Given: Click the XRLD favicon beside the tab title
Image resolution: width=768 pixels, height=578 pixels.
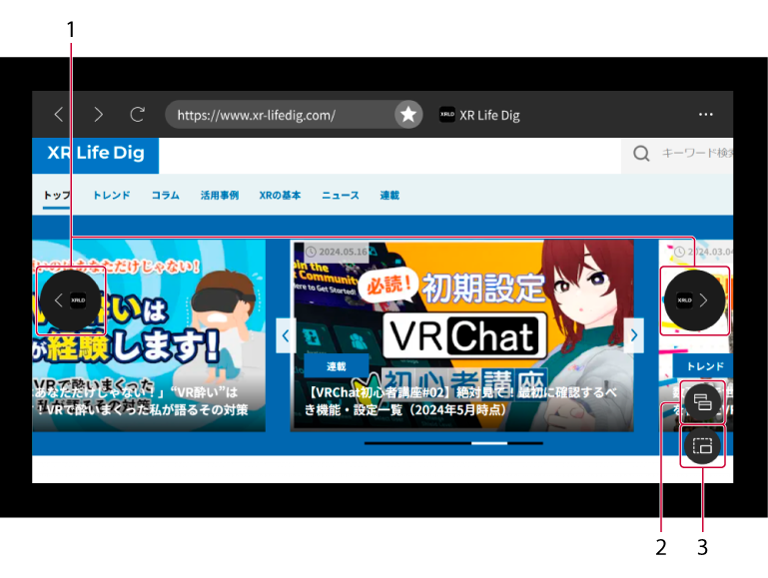Looking at the screenshot, I should click(446, 115).
